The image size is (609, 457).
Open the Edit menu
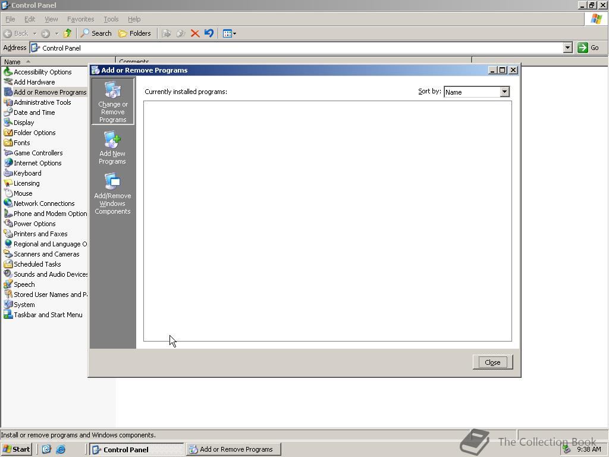click(30, 19)
